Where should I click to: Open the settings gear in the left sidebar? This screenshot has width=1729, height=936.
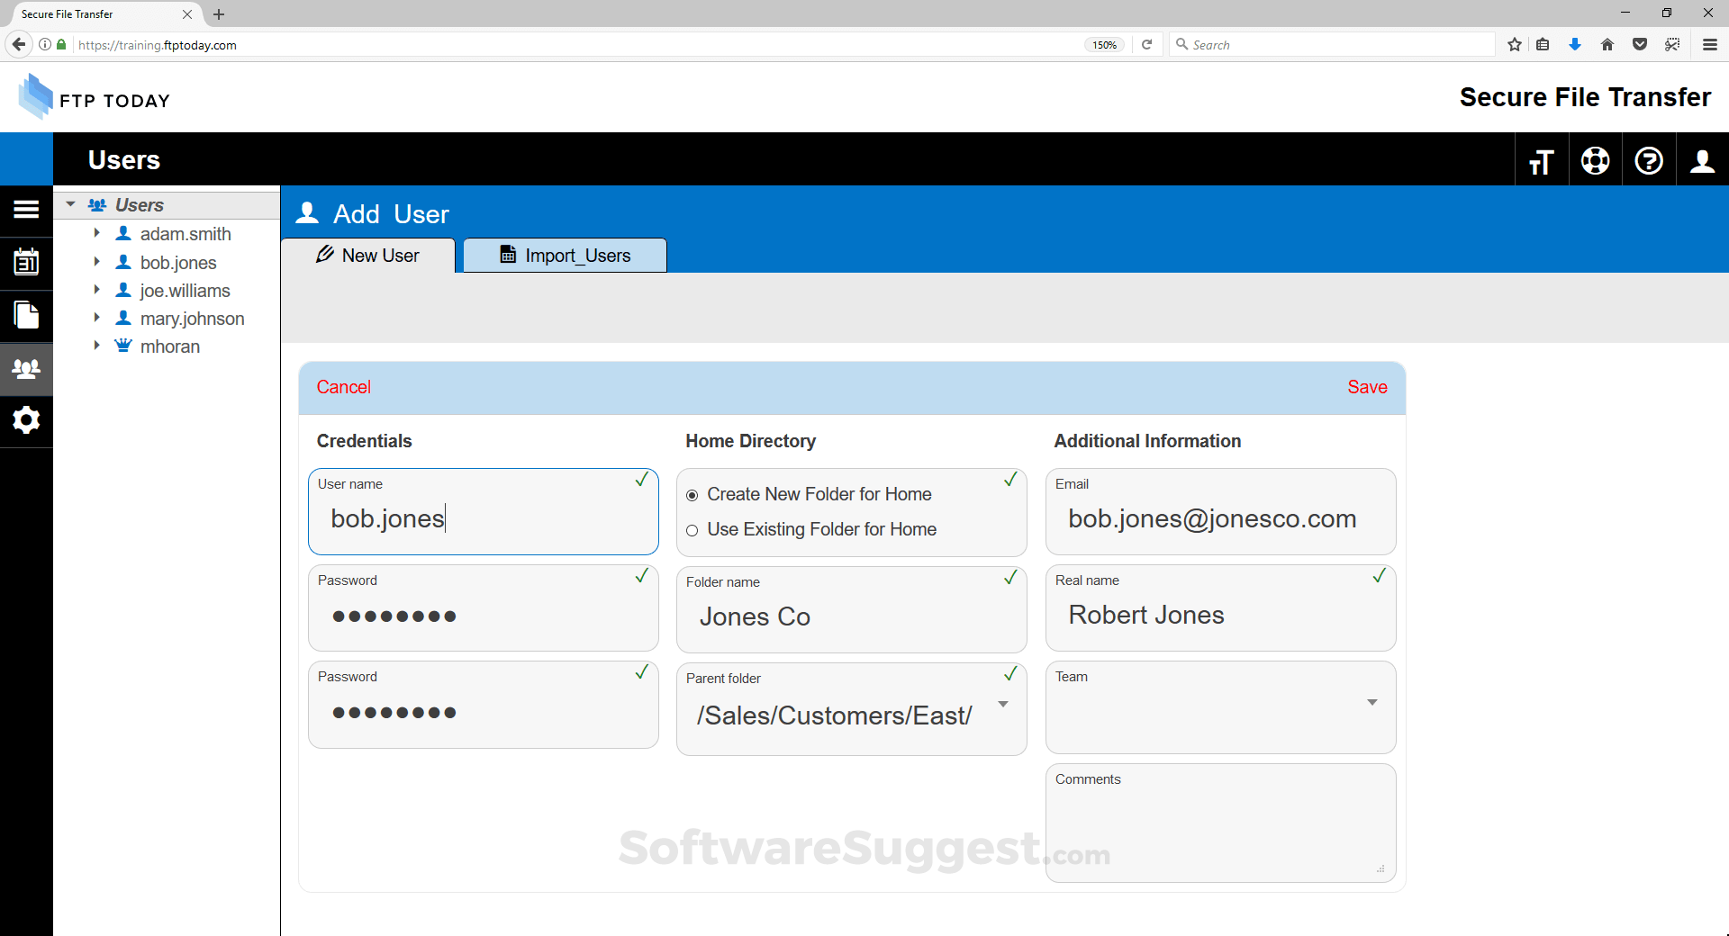pos(26,420)
